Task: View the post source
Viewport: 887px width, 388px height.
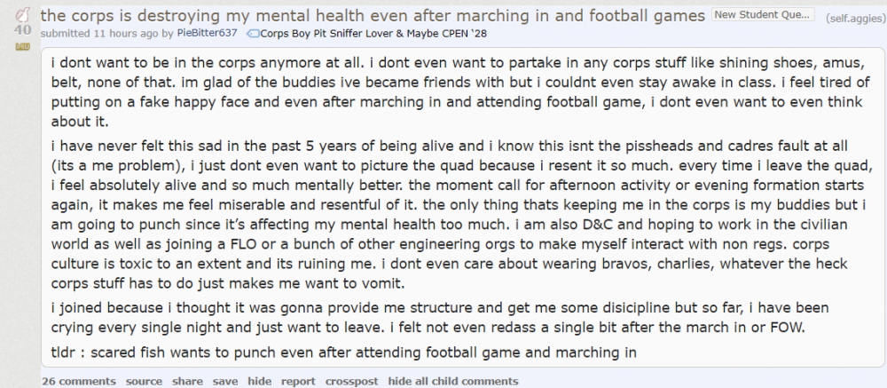Action: coord(144,381)
